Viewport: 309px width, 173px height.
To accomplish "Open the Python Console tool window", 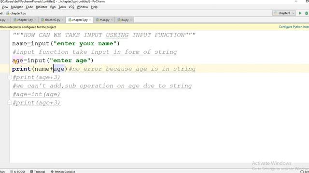I will (63, 172).
